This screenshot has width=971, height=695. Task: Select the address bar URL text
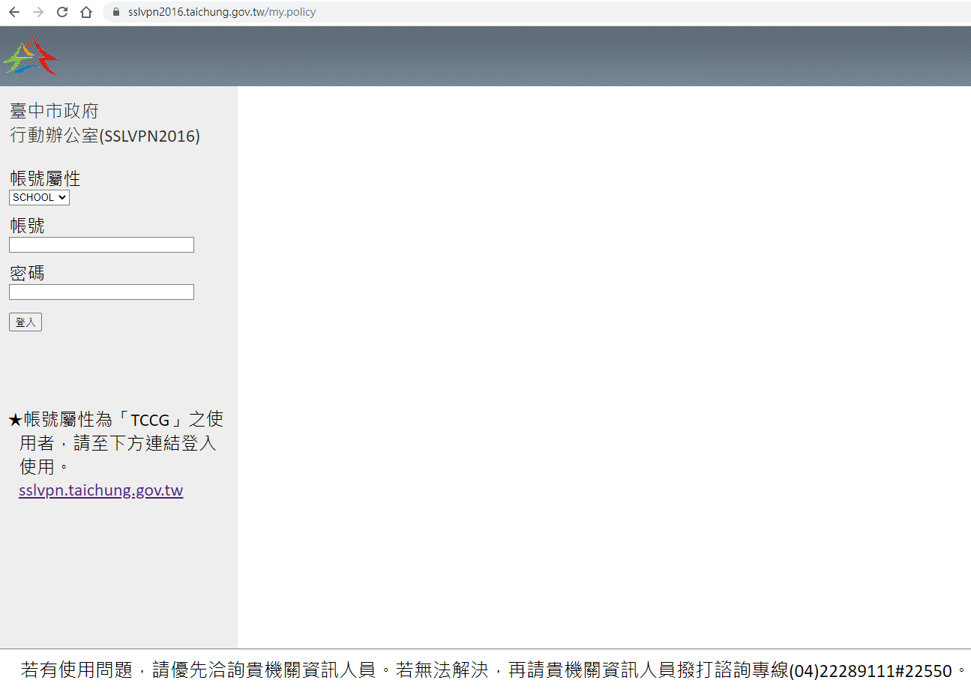tap(222, 12)
